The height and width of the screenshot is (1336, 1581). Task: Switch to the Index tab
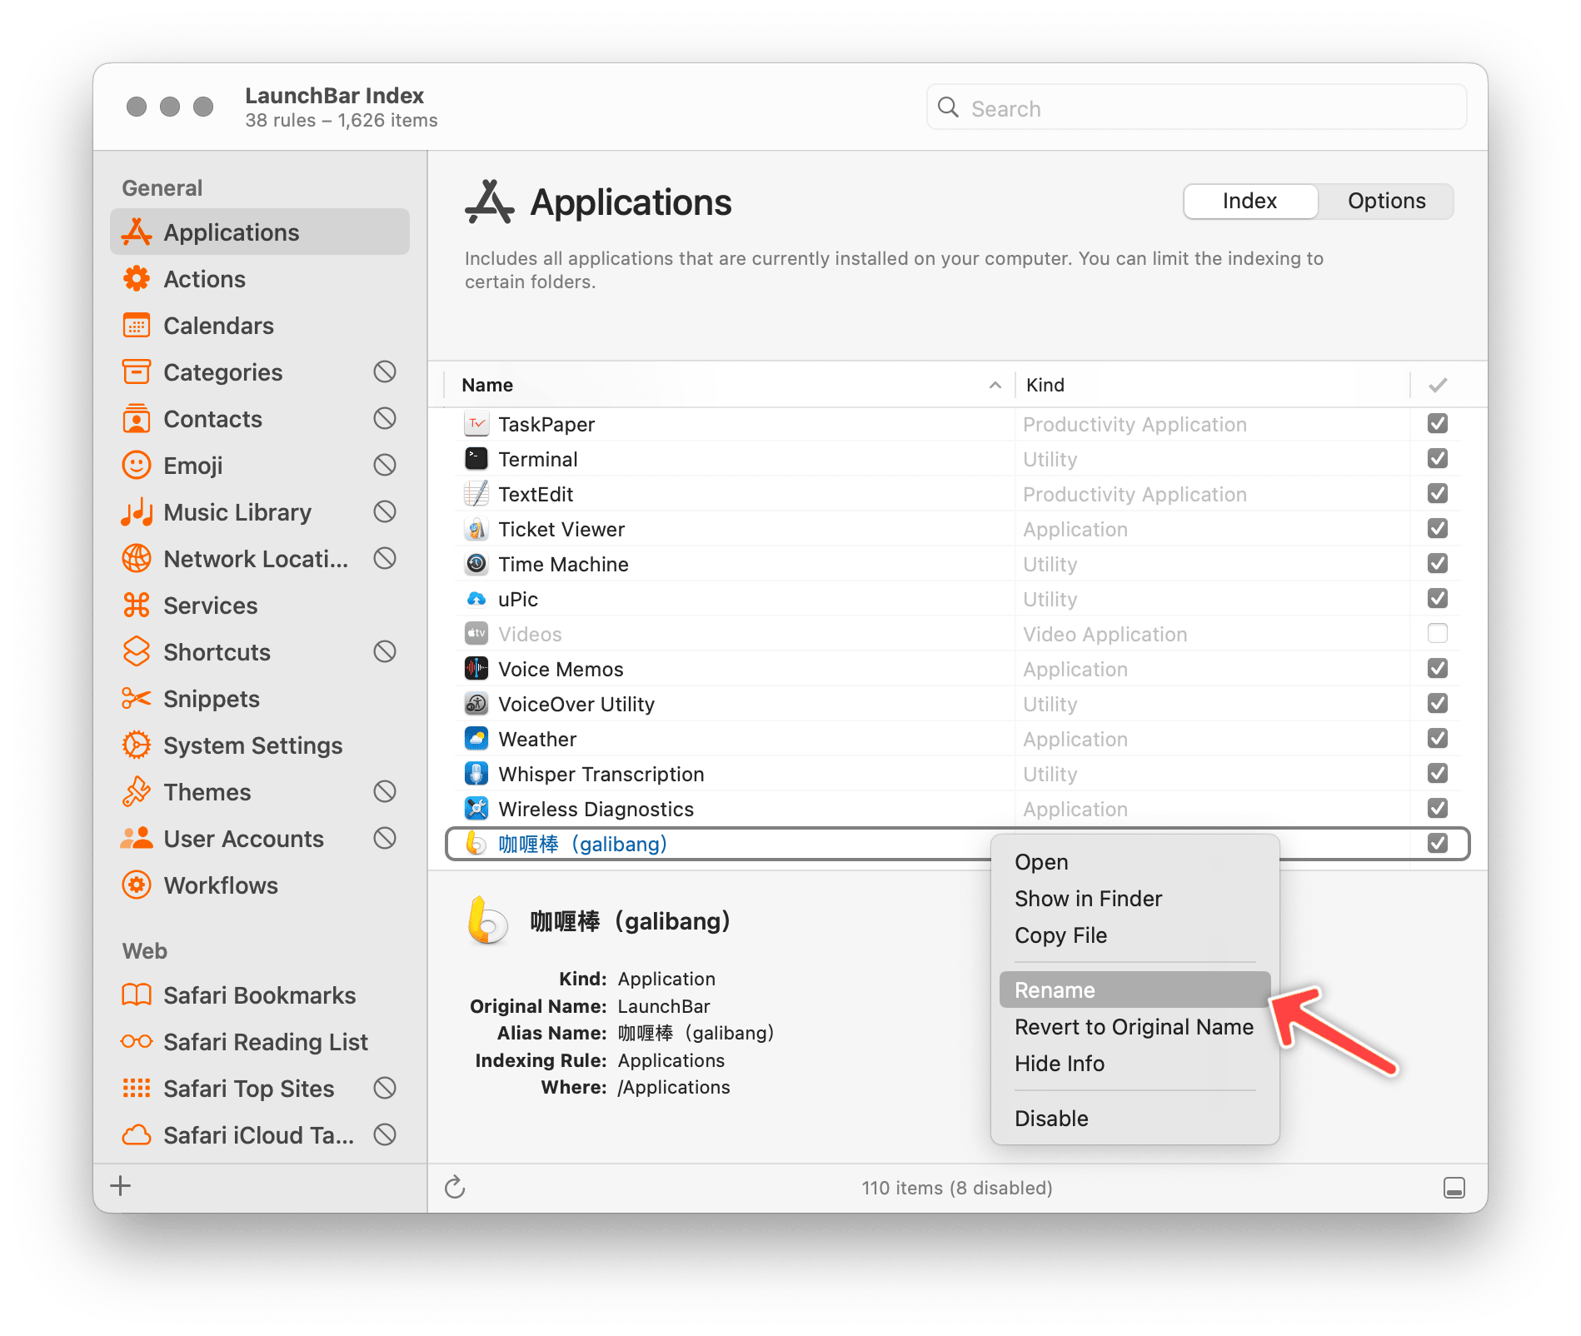point(1250,202)
